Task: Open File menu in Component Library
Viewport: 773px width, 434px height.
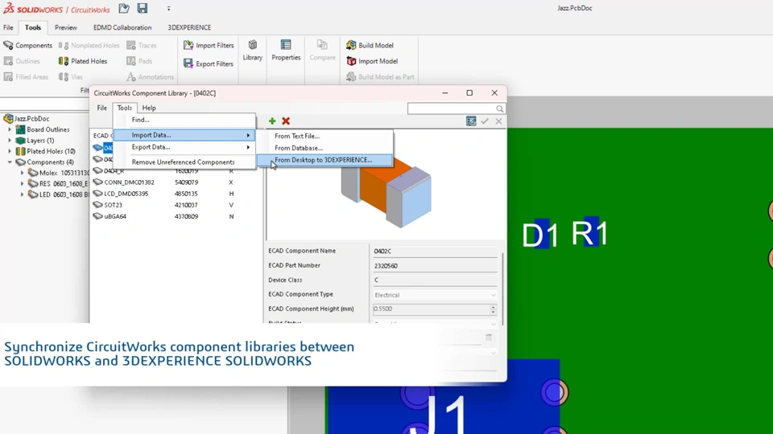Action: pyautogui.click(x=102, y=108)
